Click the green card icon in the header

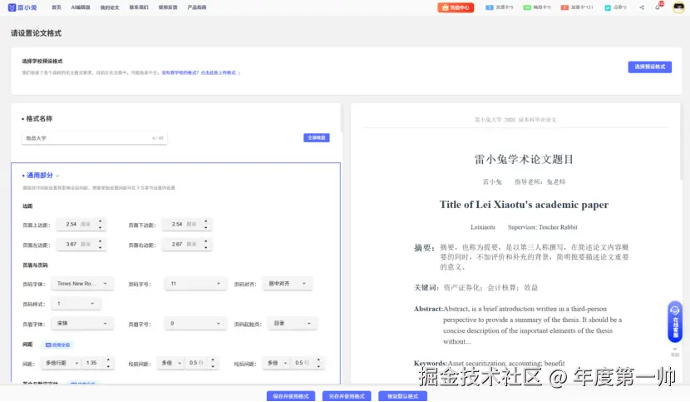[x=527, y=7]
